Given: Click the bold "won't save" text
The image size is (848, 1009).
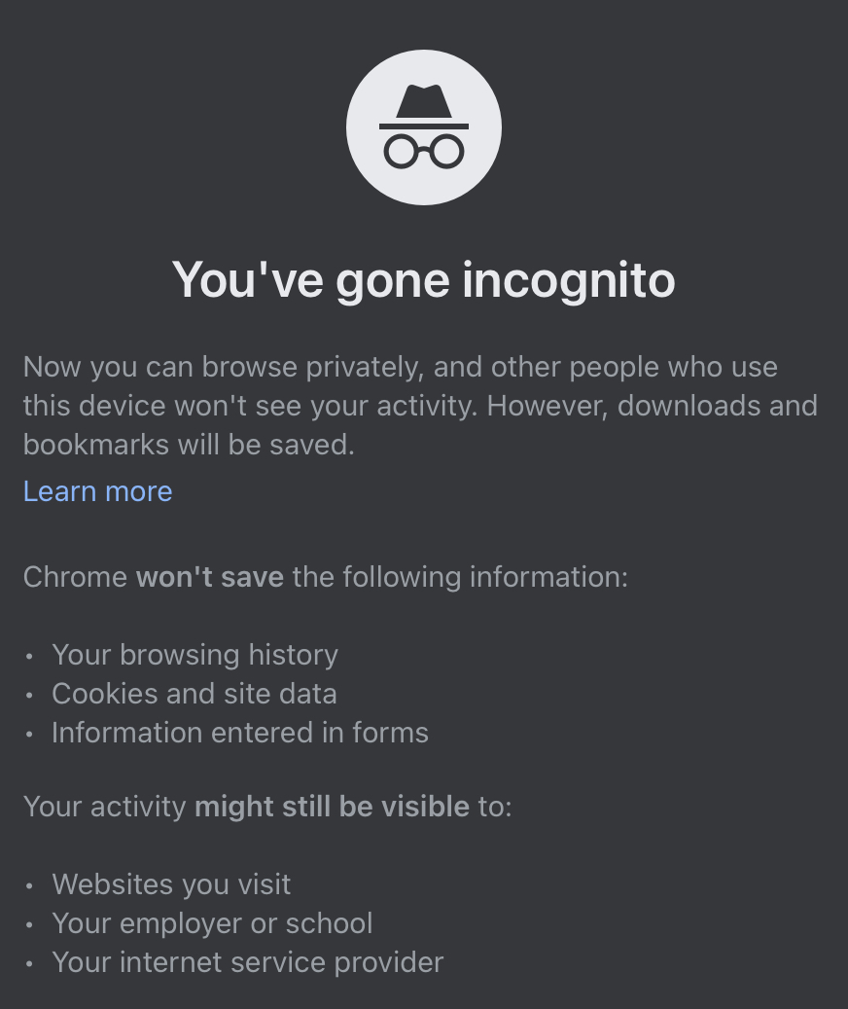Looking at the screenshot, I should 209,577.
